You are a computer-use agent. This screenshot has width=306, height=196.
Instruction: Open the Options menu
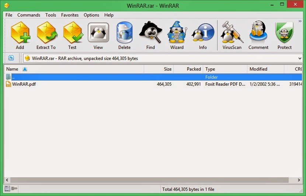[91, 15]
